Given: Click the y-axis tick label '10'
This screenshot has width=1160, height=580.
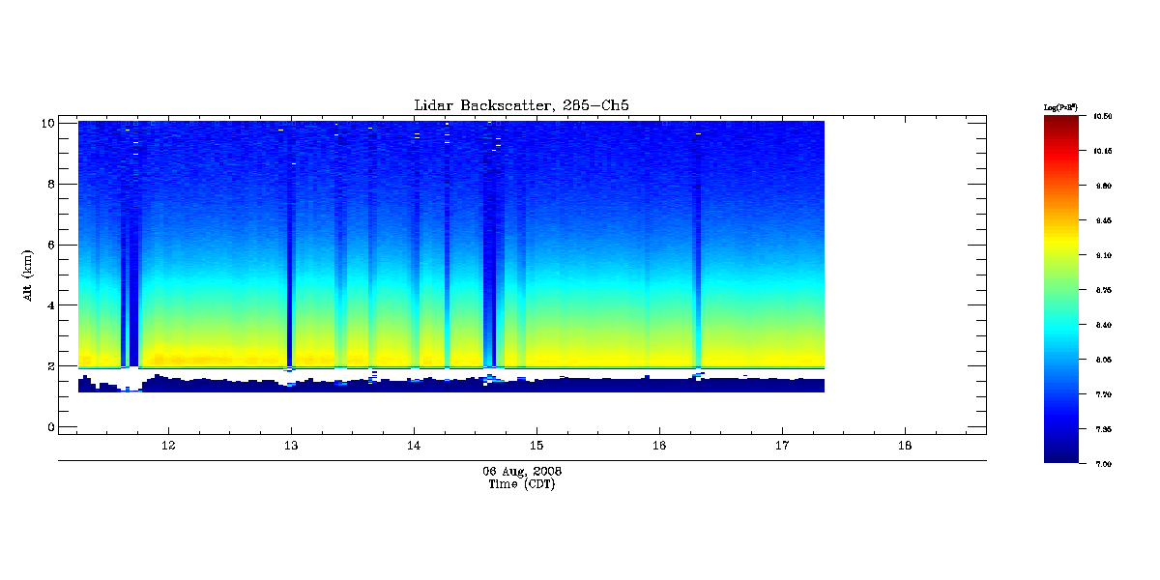Looking at the screenshot, I should 46,123.
